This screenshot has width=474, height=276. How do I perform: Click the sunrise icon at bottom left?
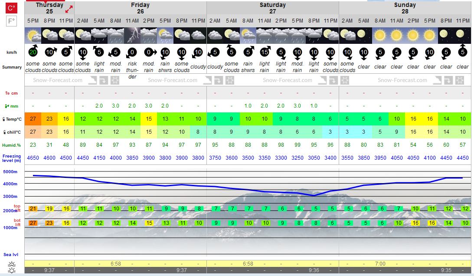[x=12, y=264]
